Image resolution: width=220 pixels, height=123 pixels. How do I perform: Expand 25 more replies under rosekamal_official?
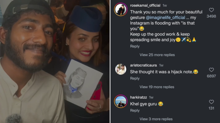point(157,55)
